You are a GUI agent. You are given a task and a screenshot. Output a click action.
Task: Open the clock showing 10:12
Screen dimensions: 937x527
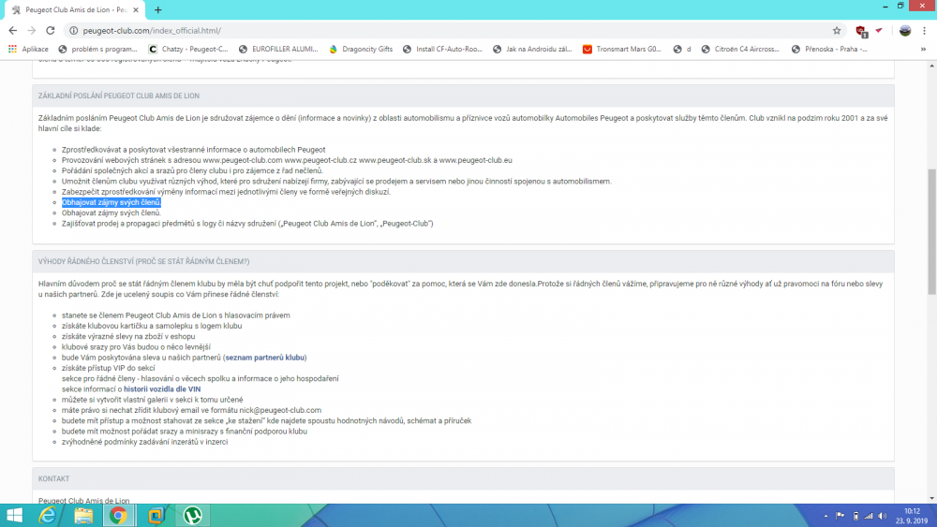tap(912, 516)
